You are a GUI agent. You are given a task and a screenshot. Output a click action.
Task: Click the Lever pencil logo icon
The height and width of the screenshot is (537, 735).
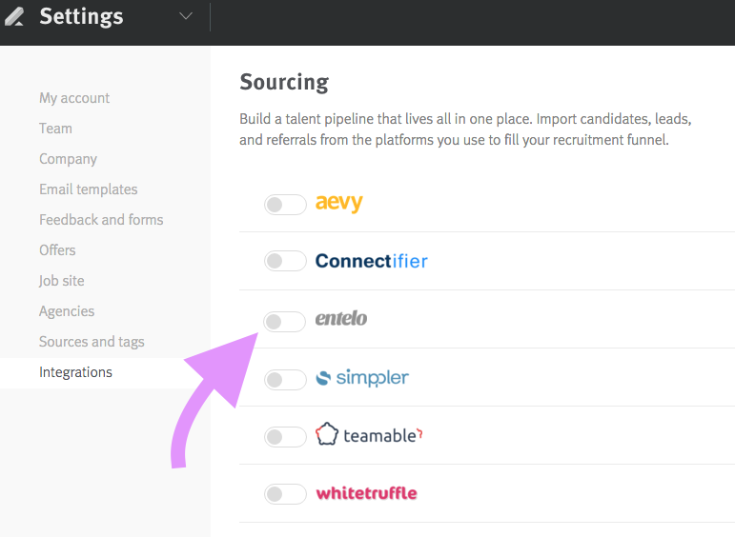pos(14,16)
